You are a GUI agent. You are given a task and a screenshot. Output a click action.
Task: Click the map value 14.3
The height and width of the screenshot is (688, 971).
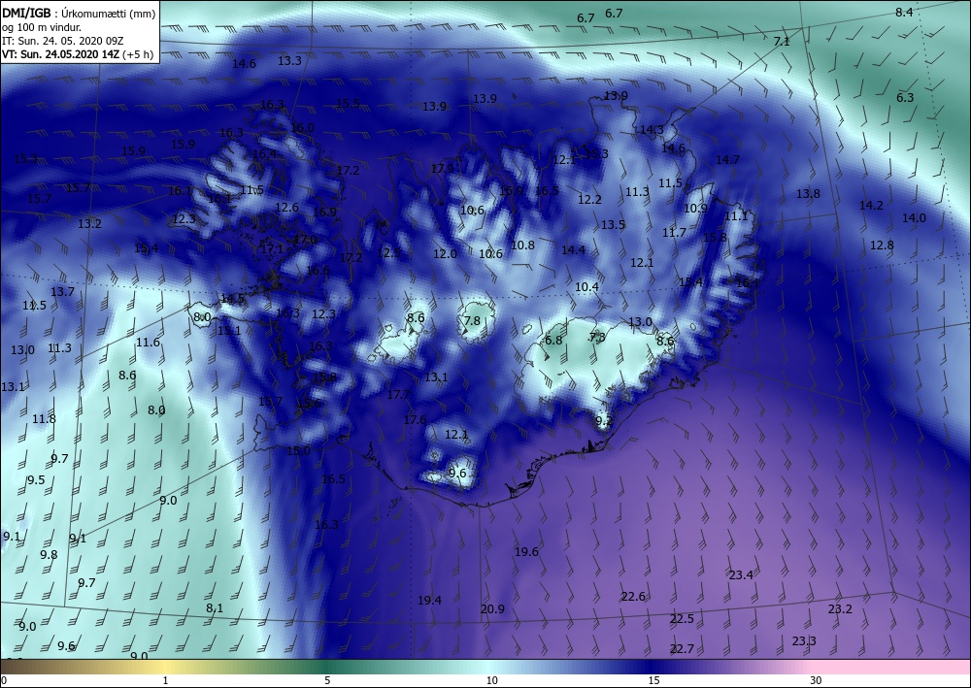click(x=652, y=130)
